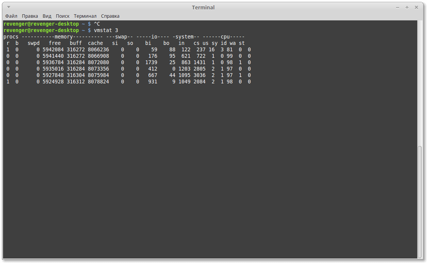Screen dimensions: 427x263
Task: Click cs value 2805
Action: (x=200, y=69)
